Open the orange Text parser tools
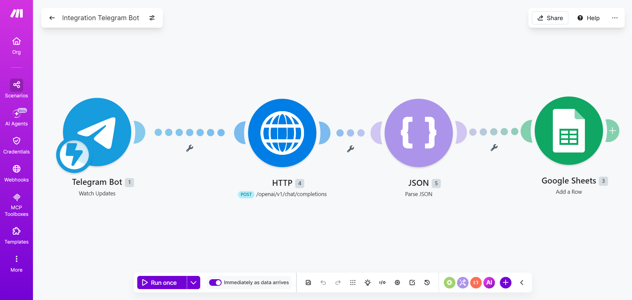 click(x=476, y=283)
